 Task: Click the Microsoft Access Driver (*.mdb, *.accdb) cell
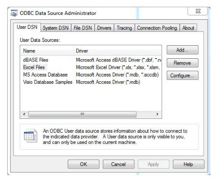tap(117, 75)
